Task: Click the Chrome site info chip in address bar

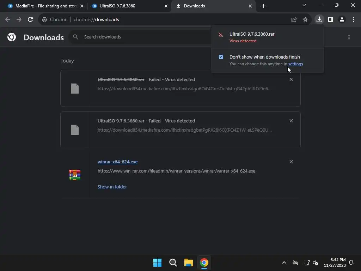Action: tap(55, 20)
